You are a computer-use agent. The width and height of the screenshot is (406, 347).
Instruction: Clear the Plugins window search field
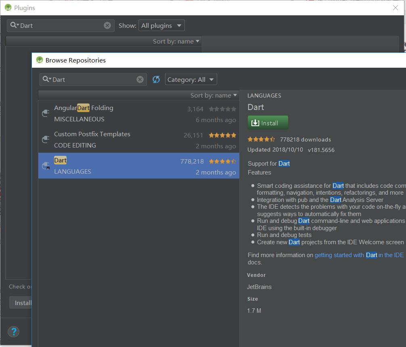pyautogui.click(x=107, y=25)
